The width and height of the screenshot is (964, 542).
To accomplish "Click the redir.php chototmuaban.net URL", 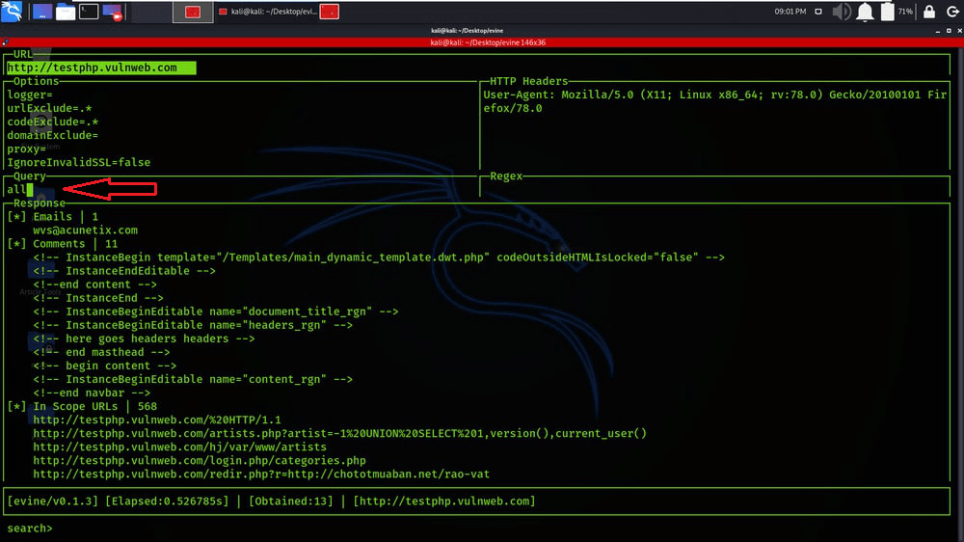I will 261,474.
